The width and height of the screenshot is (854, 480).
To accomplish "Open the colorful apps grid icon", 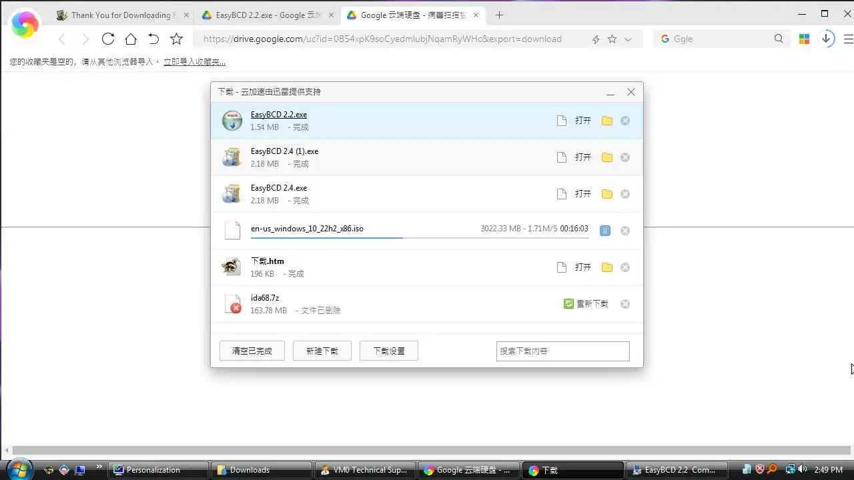I will pos(804,39).
